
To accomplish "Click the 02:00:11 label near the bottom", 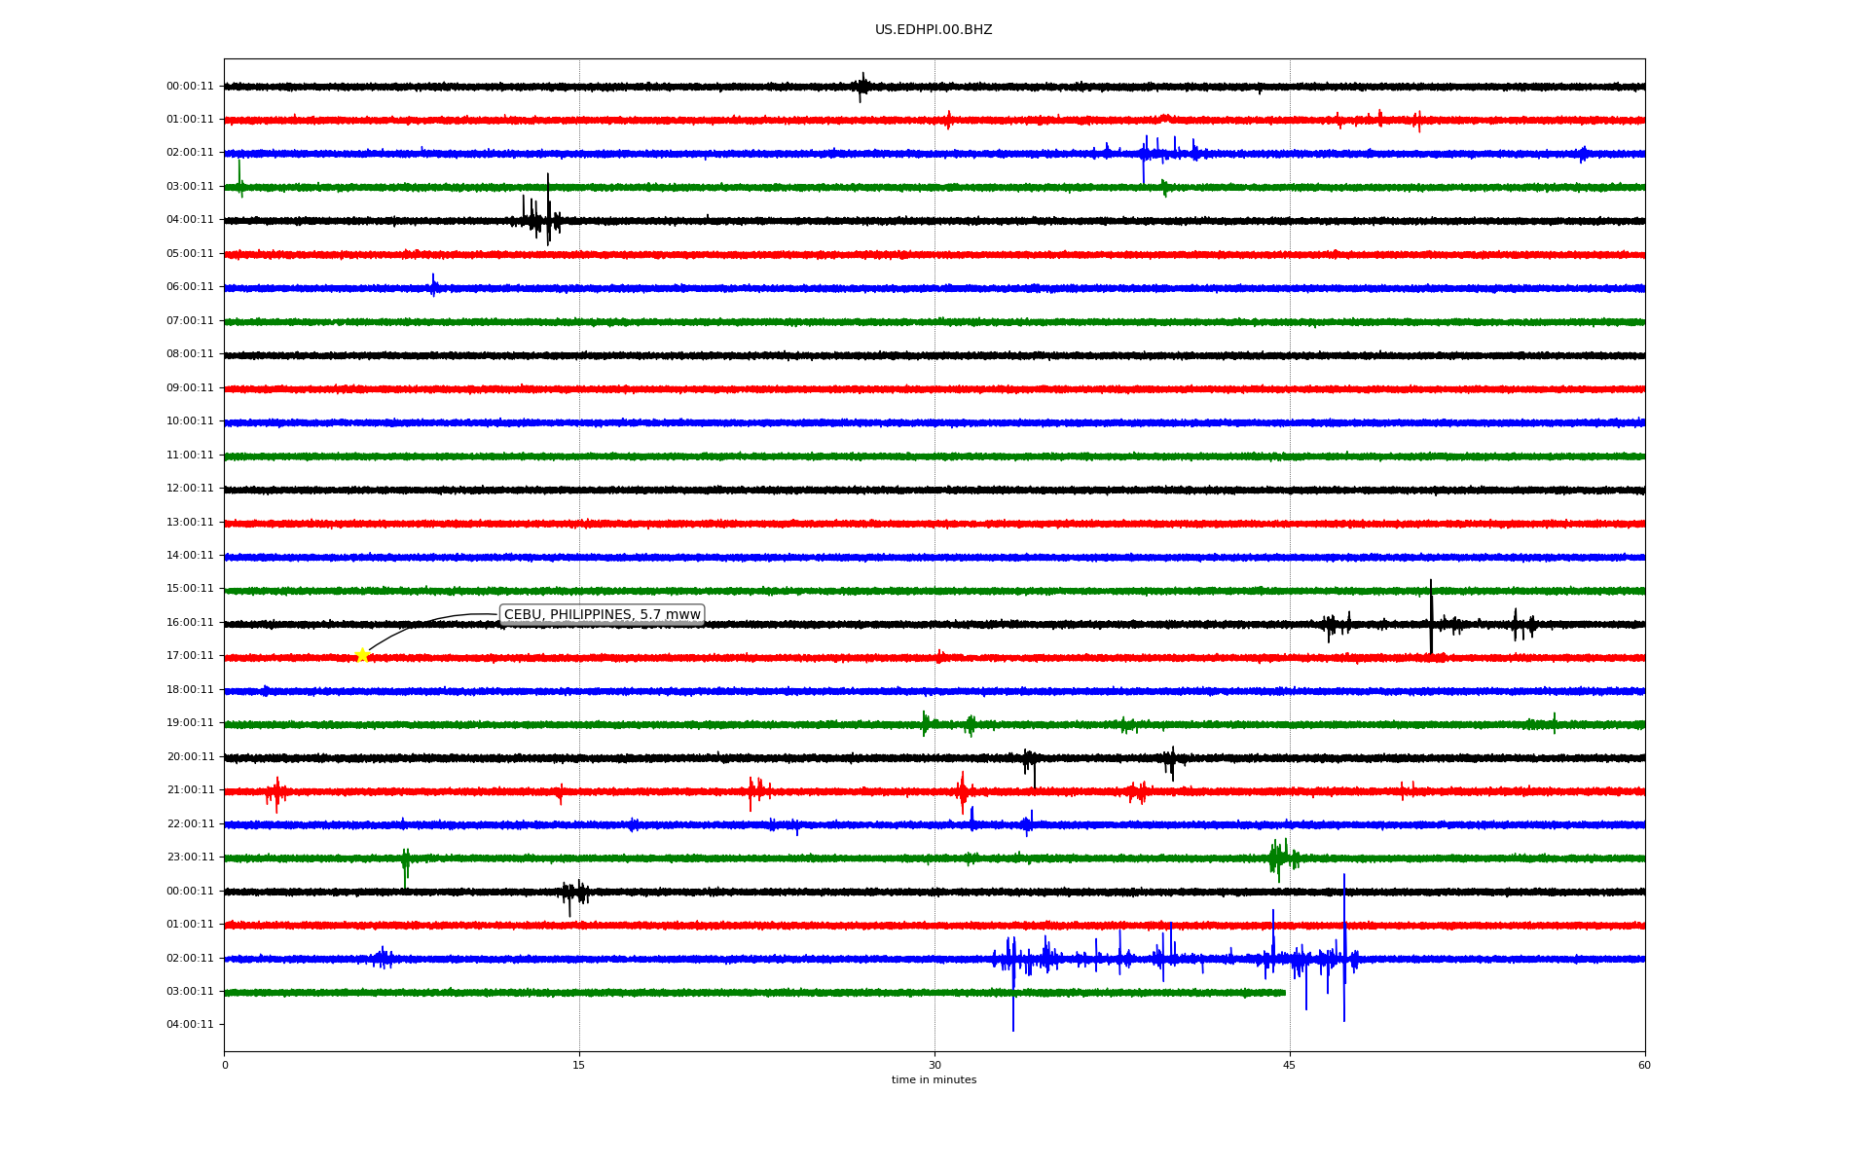I will point(190,958).
